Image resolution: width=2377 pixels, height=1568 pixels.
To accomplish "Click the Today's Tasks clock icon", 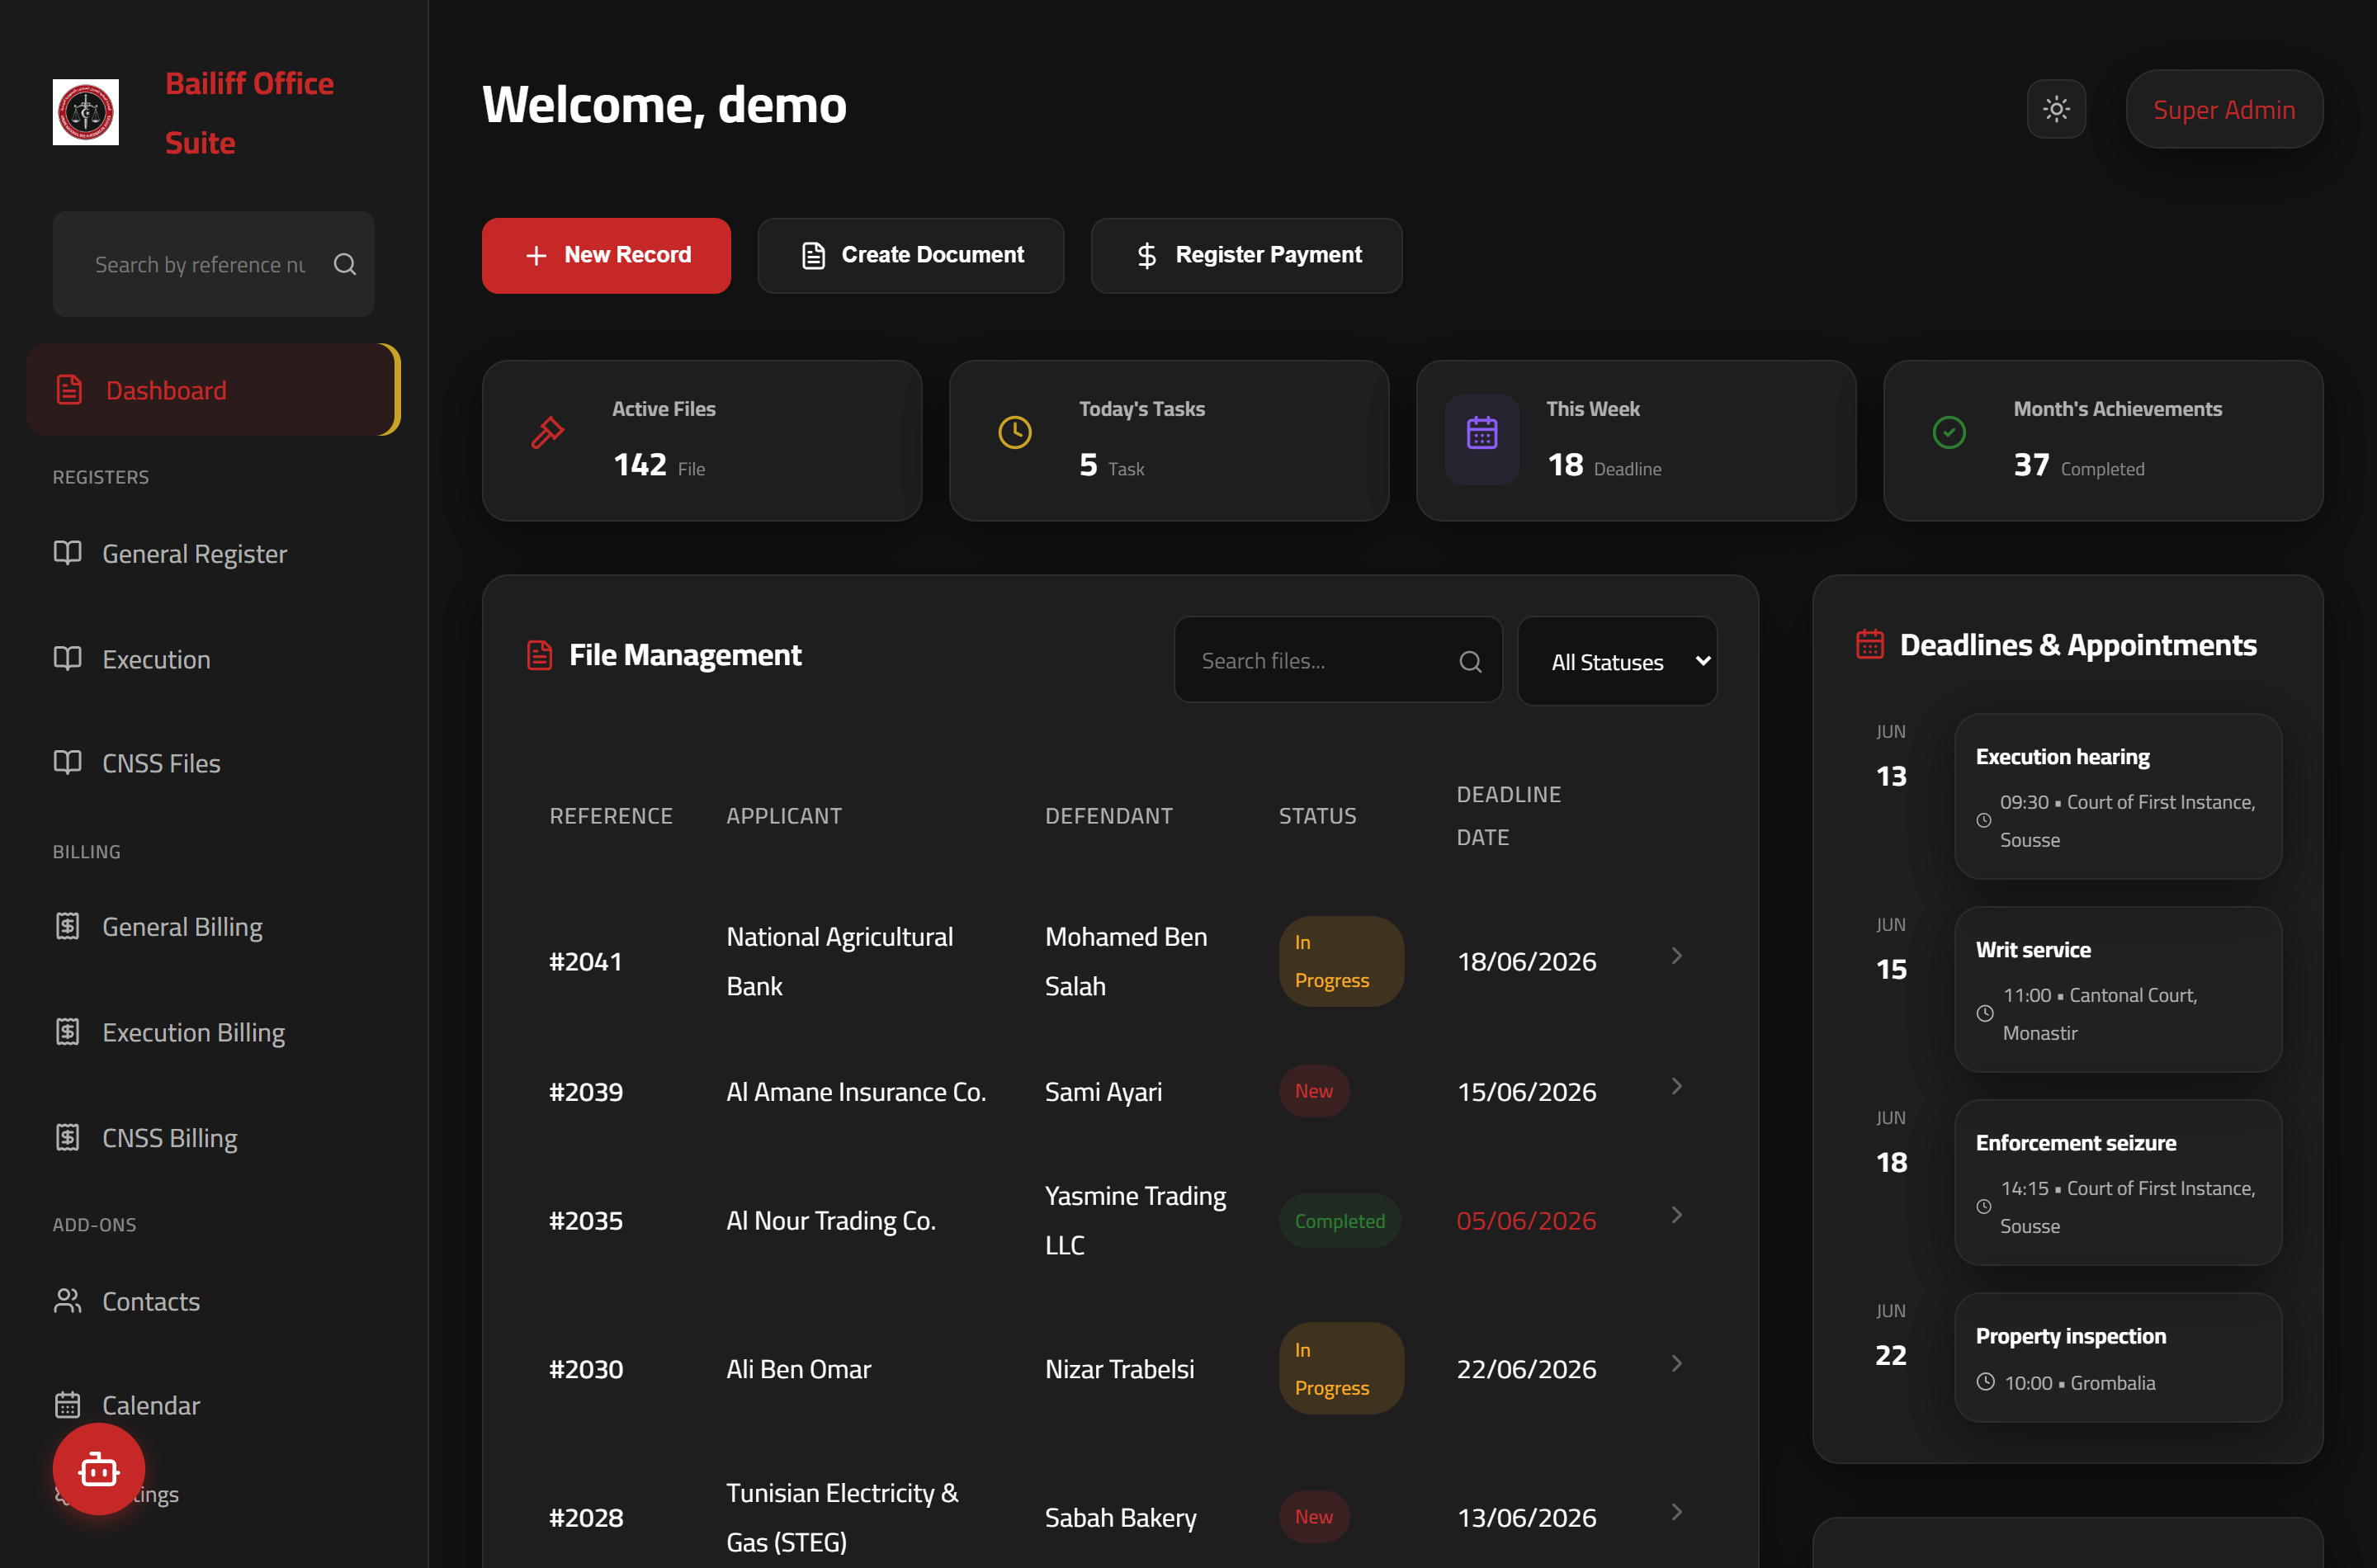I will point(1015,432).
